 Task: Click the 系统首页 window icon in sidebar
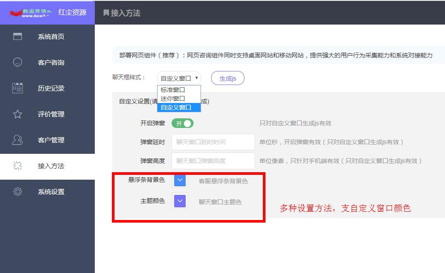[x=18, y=36]
